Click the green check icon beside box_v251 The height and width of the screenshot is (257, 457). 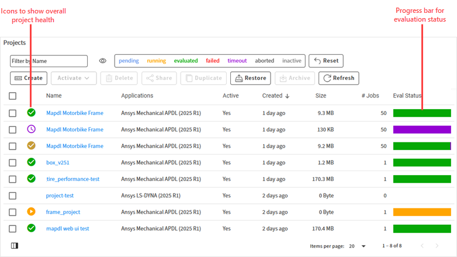pyautogui.click(x=32, y=162)
